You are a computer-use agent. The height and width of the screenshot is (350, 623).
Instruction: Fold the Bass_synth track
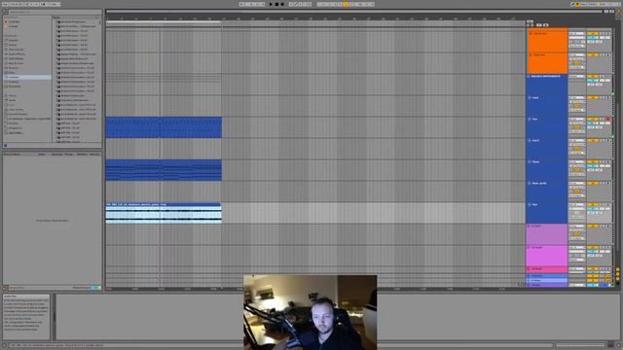pos(530,184)
